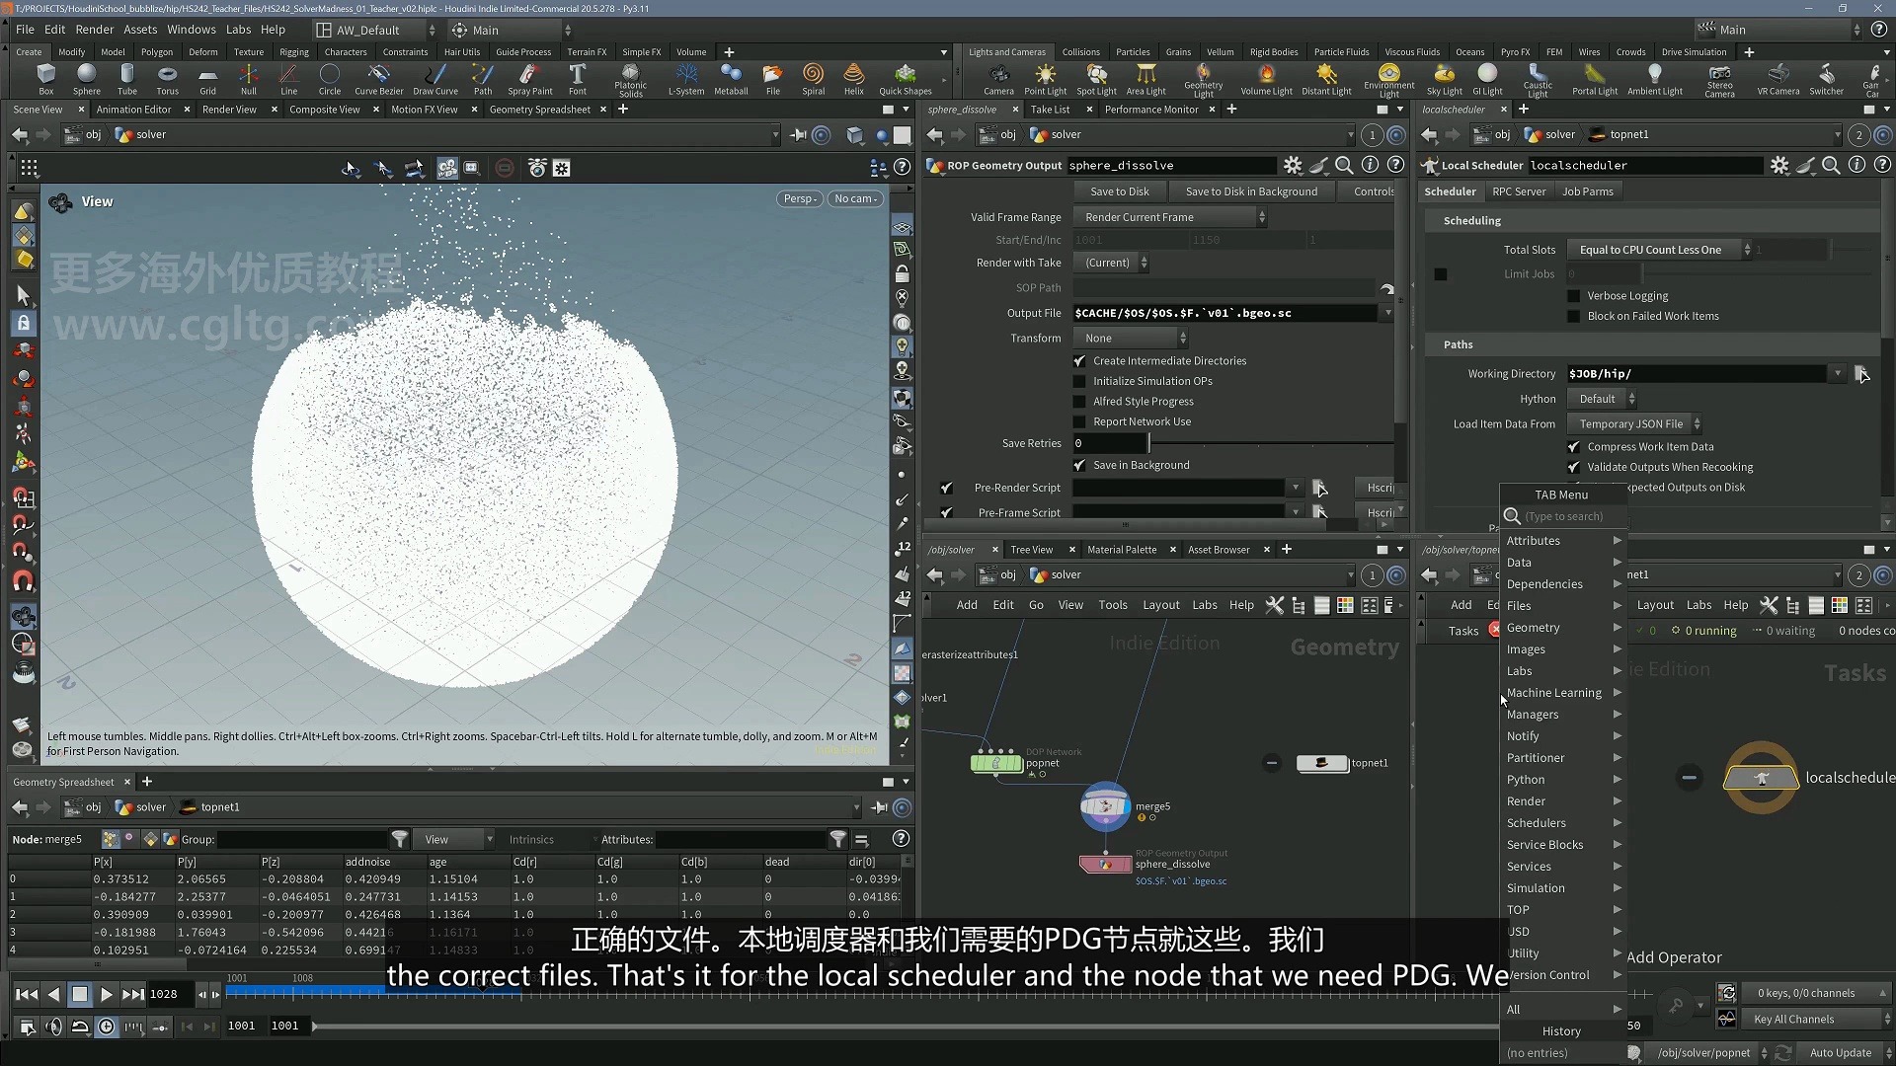Open Valid Frame Range dropdown

tap(1170, 217)
